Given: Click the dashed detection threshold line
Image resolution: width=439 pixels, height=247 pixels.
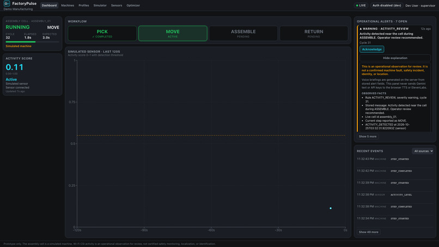Looking at the screenshot, I should [211, 135].
